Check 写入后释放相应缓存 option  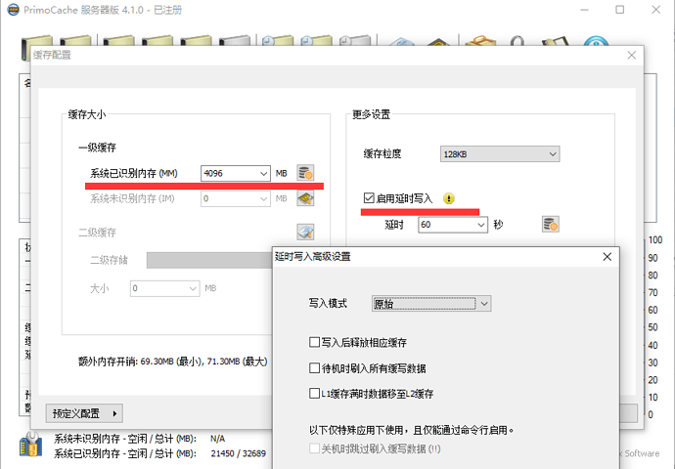[x=314, y=342]
